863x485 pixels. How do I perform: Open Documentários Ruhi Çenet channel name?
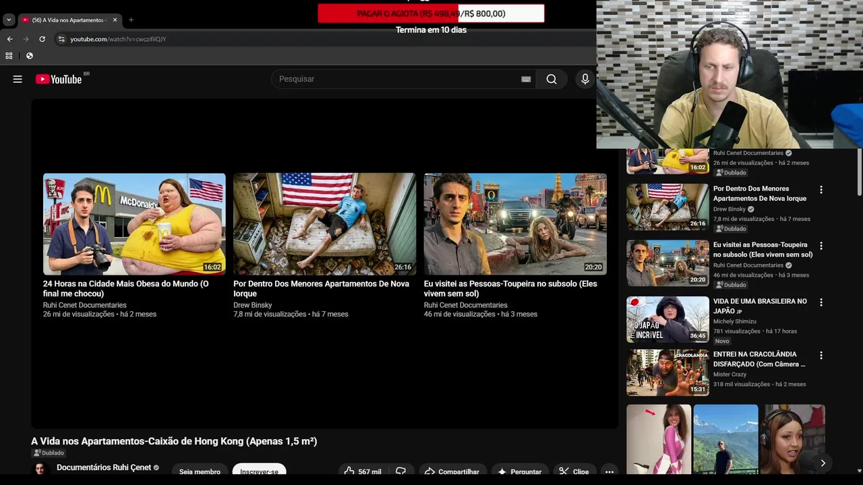[104, 467]
